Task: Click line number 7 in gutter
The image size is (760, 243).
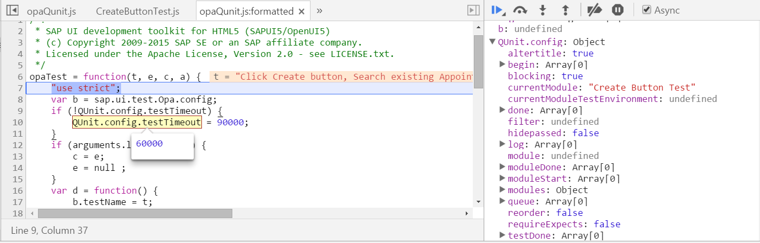Action: (x=20, y=88)
